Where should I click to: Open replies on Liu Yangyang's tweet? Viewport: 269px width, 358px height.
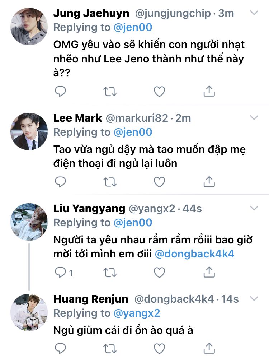tap(61, 273)
